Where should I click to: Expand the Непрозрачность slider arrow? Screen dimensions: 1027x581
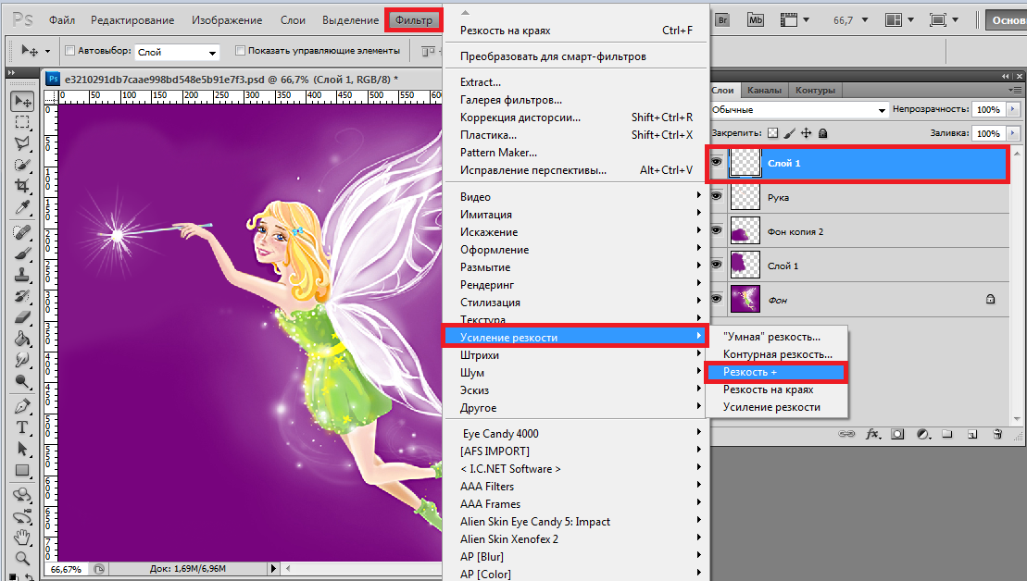pyautogui.click(x=1014, y=109)
